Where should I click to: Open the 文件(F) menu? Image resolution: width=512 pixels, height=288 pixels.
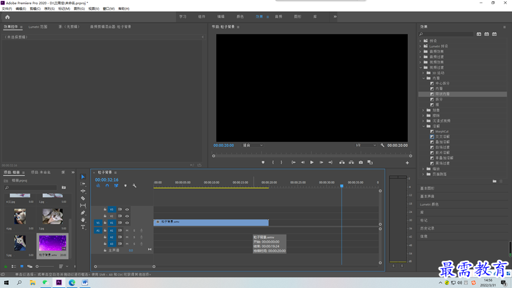(x=7, y=9)
